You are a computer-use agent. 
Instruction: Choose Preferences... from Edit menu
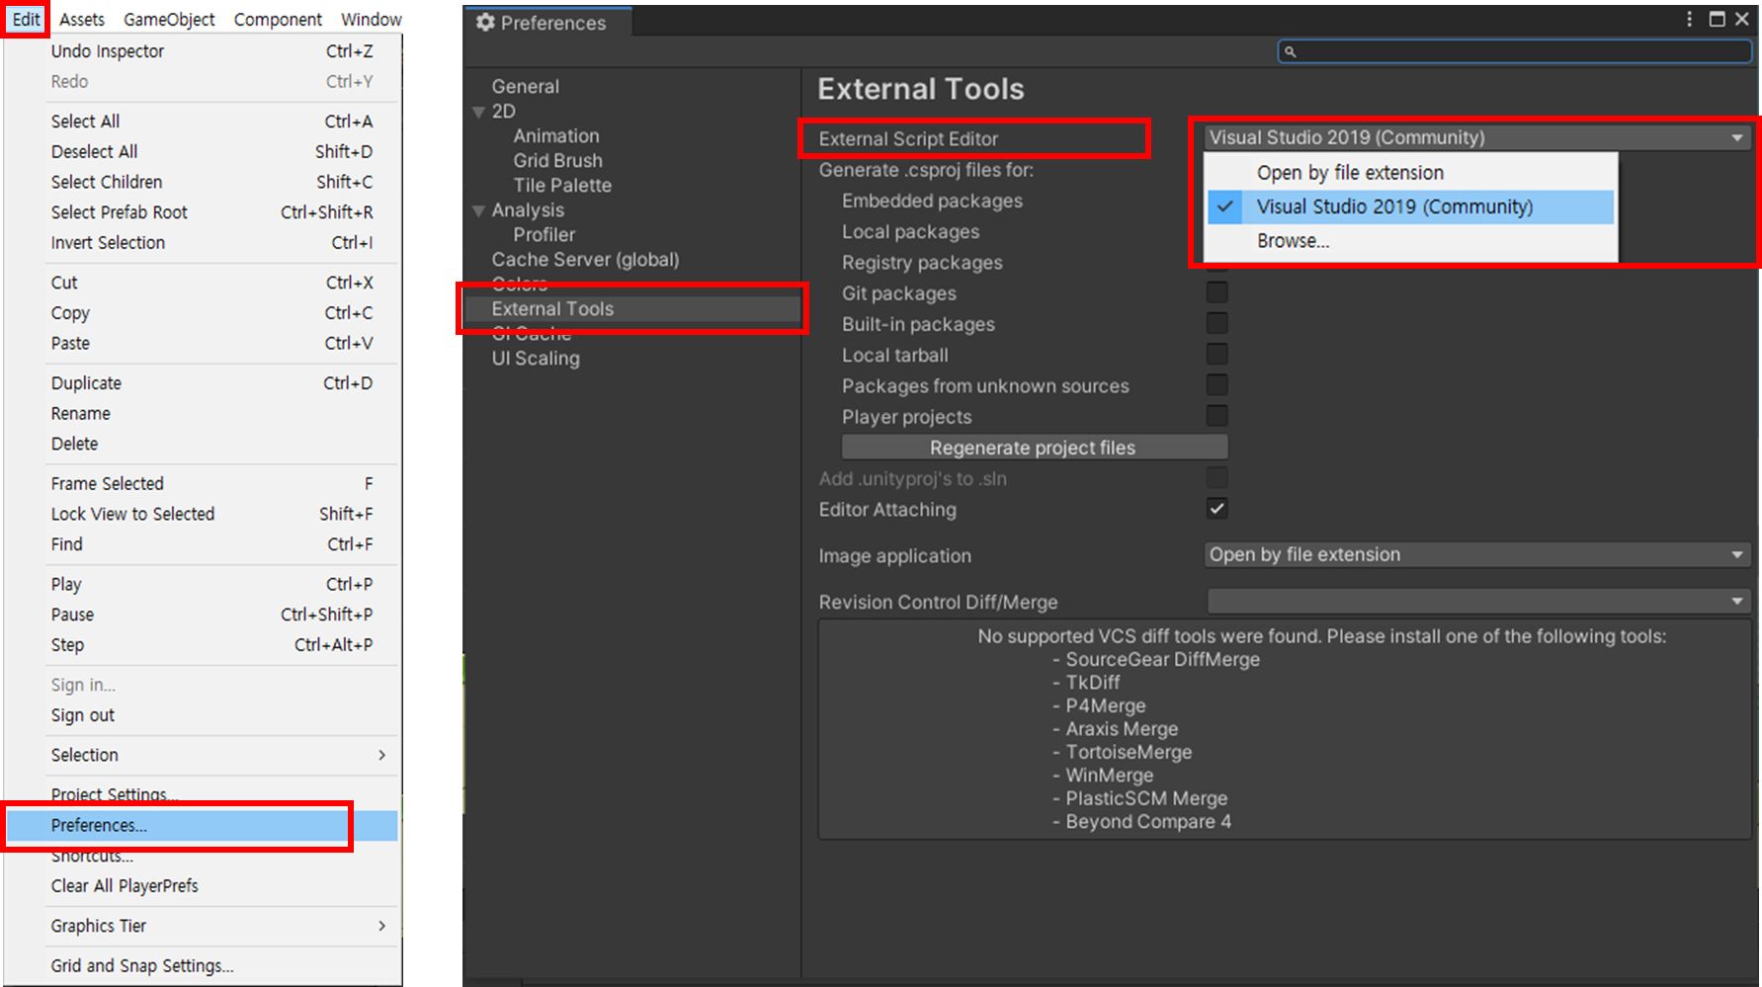[x=202, y=825]
